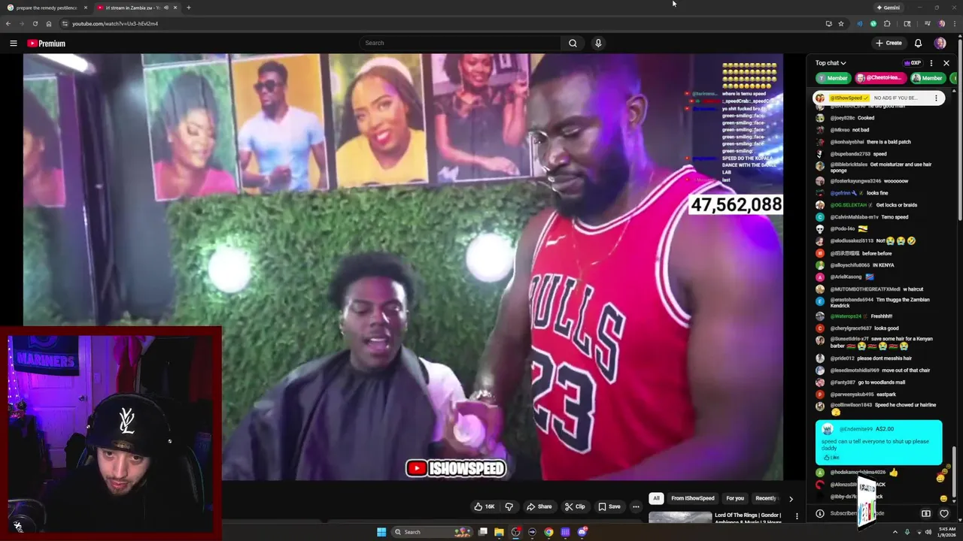Open YouTube account avatar menu

[940, 43]
